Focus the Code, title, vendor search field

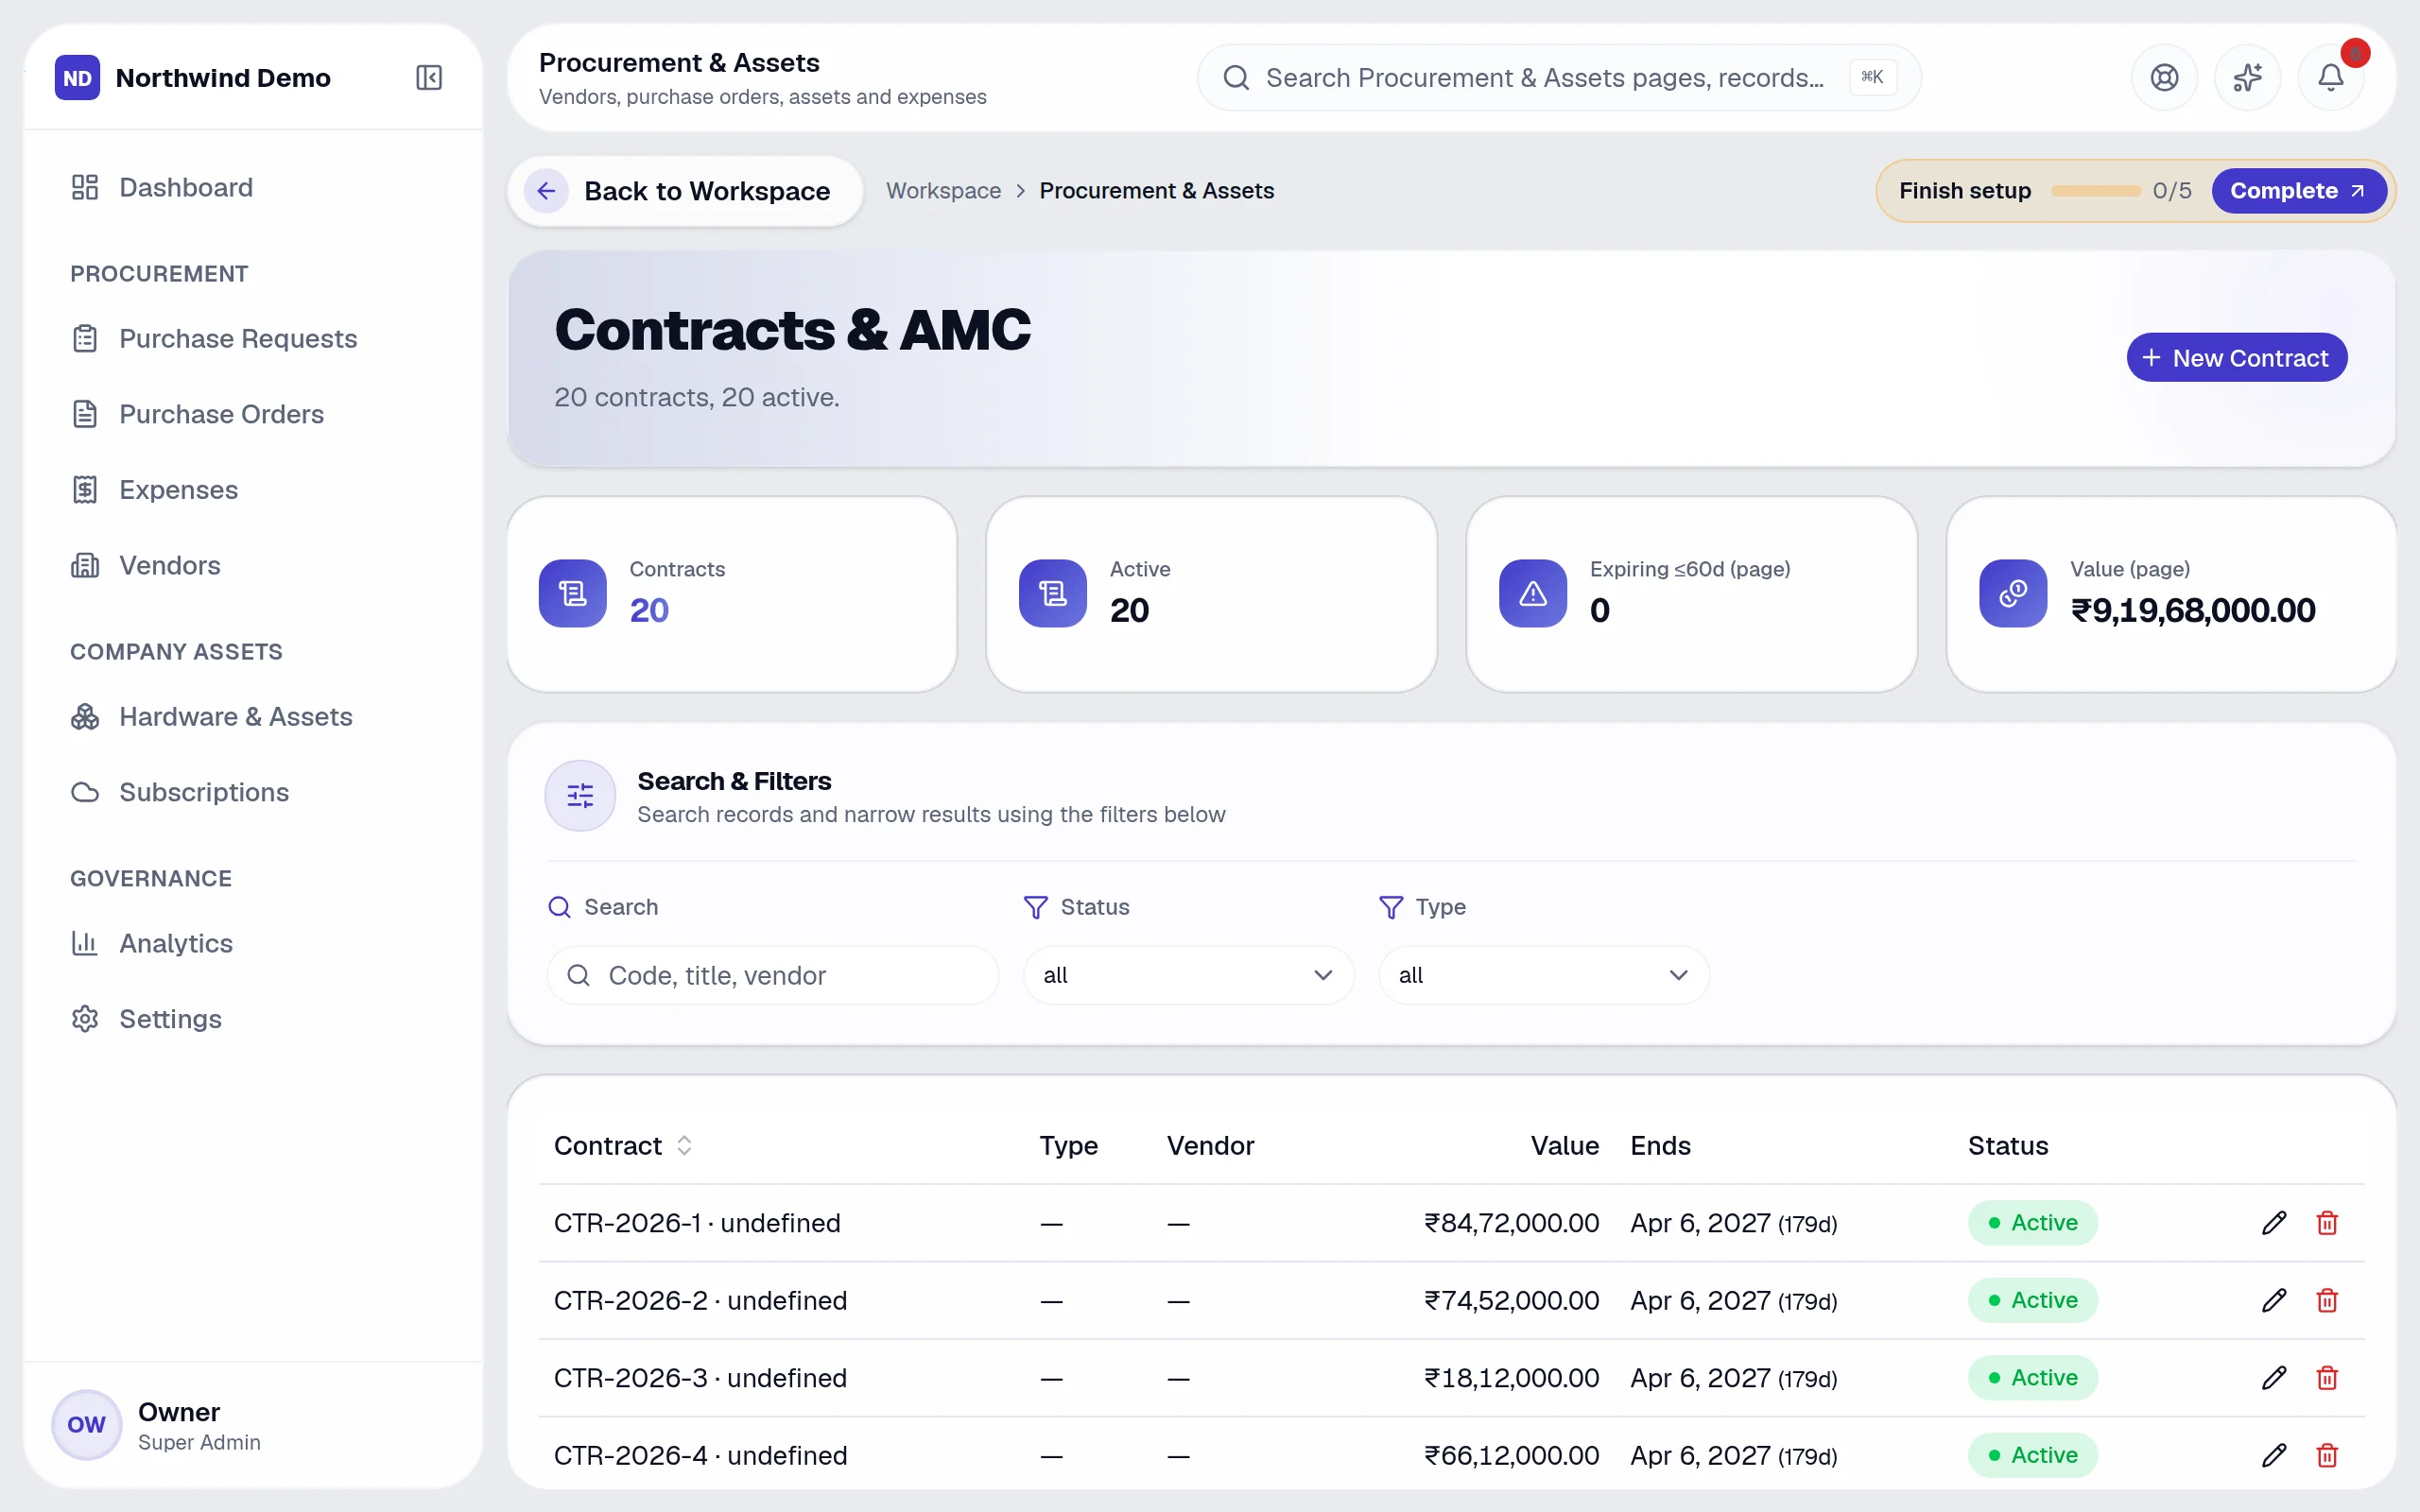click(772, 975)
